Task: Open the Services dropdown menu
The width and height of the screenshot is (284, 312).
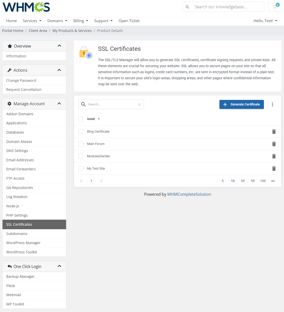Action: (32, 21)
